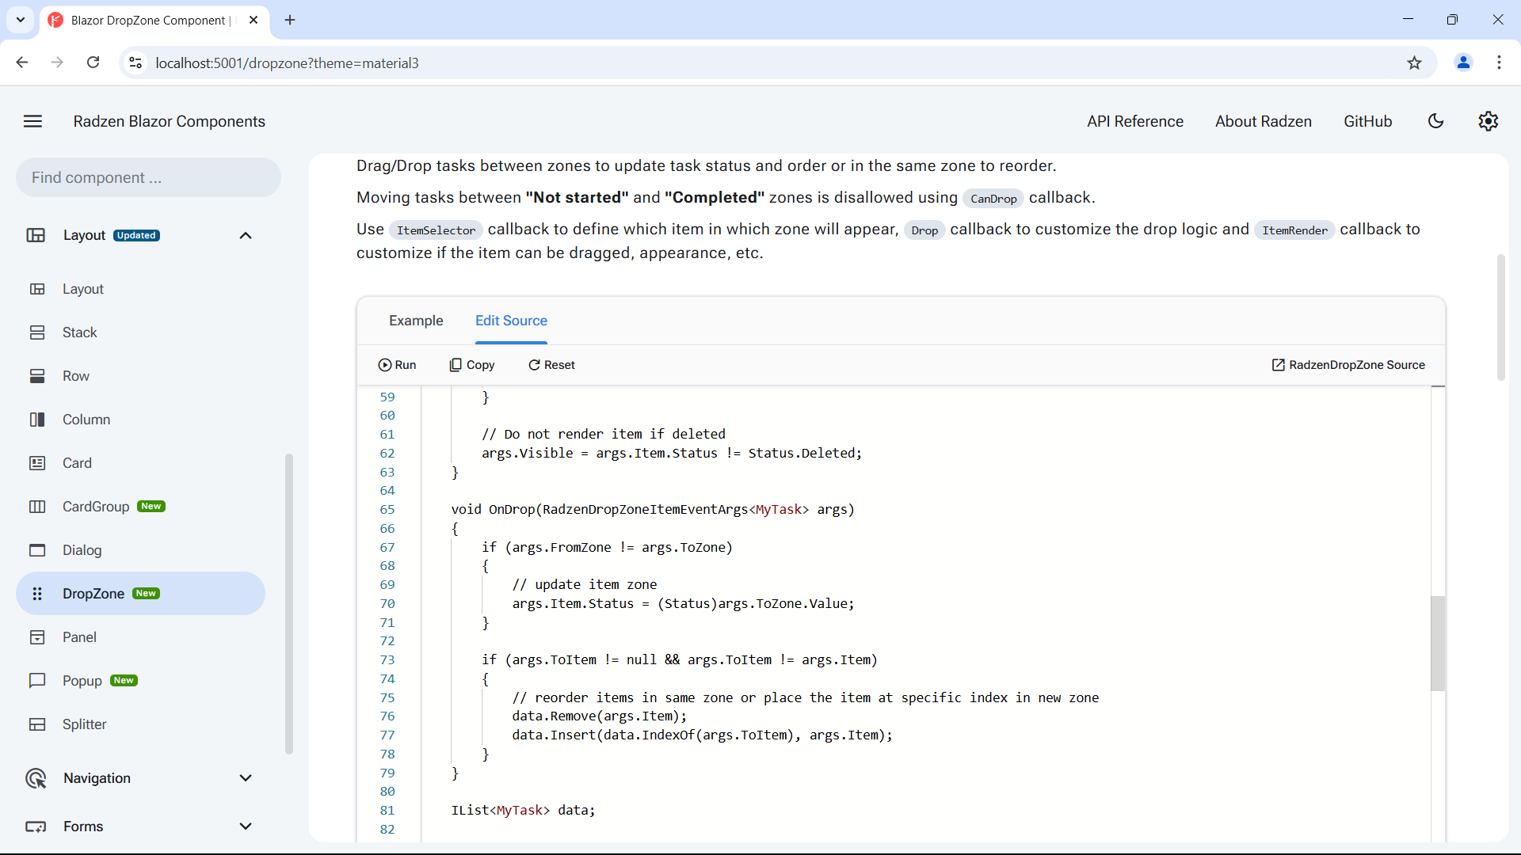Click the 'data.Remove(args.Item);' code line
Image resolution: width=1521 pixels, height=855 pixels.
[x=599, y=716]
